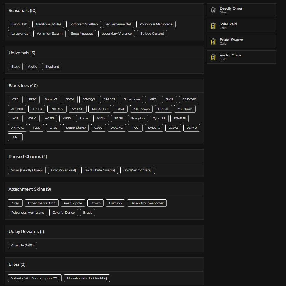Click the Black Ices (40) section header
This screenshot has width=286, height=286.
[x=23, y=86]
